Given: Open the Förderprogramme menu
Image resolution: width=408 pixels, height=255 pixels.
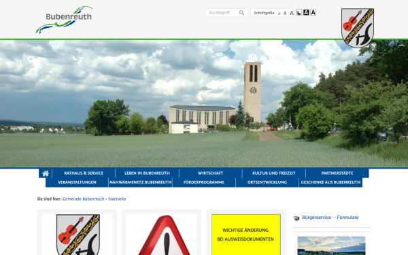Looking at the screenshot, I should 204,182.
